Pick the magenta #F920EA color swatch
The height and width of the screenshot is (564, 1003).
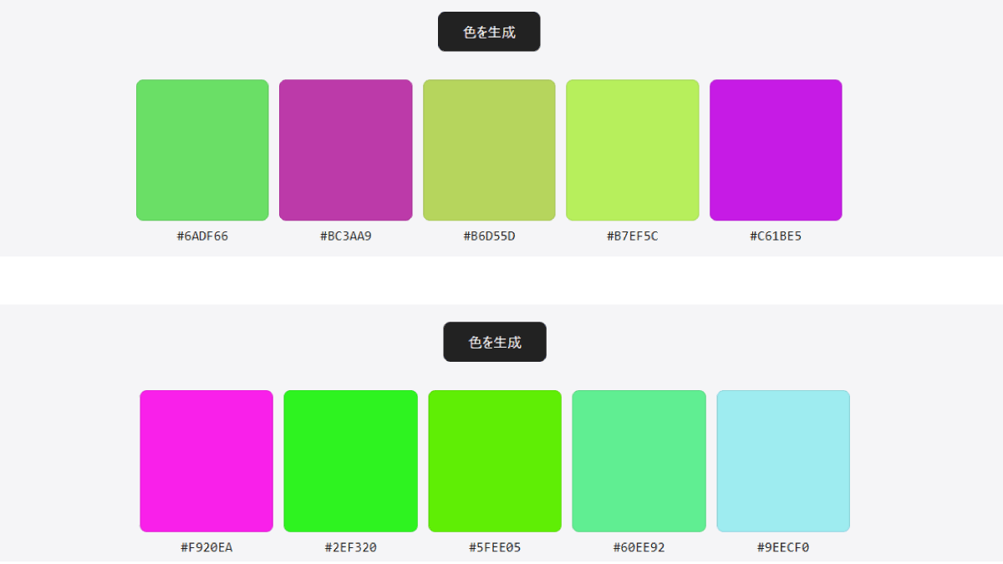click(206, 461)
